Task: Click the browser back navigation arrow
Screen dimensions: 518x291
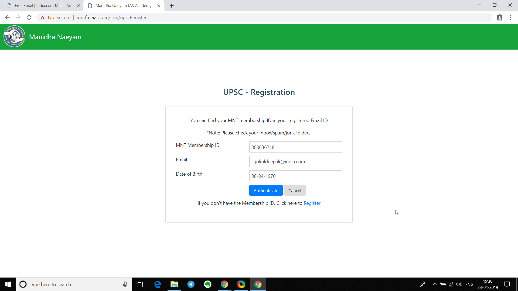Action: tap(7, 18)
